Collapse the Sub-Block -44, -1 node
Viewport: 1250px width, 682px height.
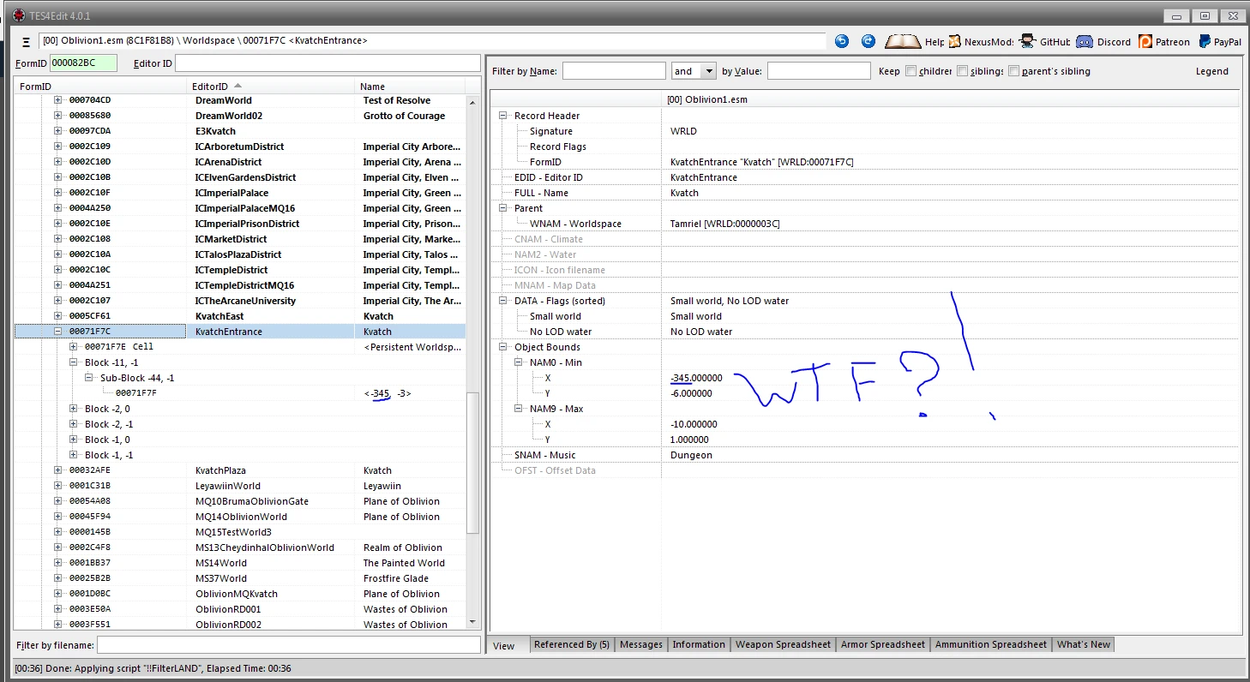[89, 378]
